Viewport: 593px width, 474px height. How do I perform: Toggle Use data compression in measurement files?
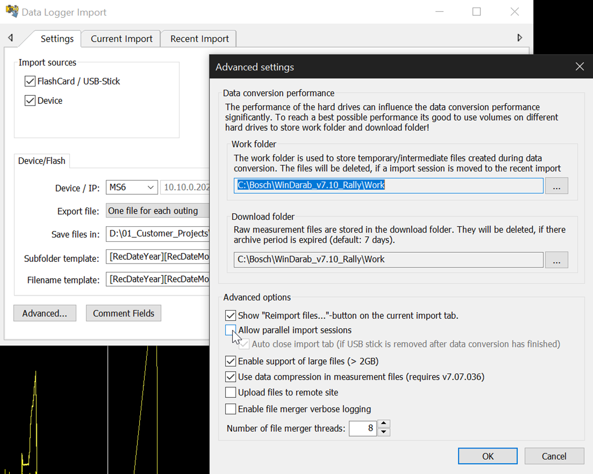click(230, 377)
